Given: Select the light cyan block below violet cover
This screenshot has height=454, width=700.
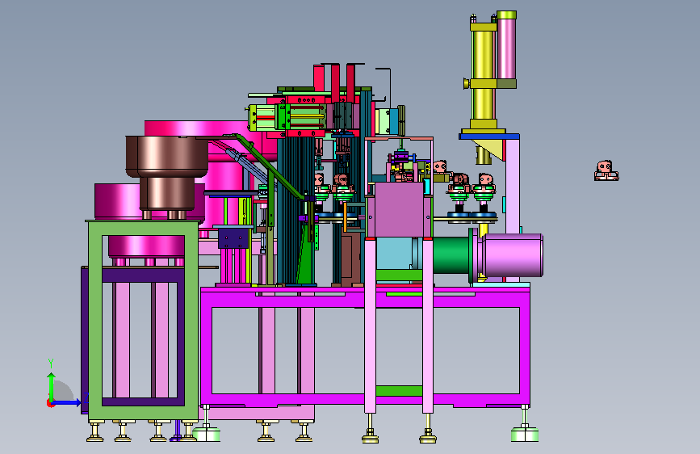Looking at the screenshot, I should point(394,254).
